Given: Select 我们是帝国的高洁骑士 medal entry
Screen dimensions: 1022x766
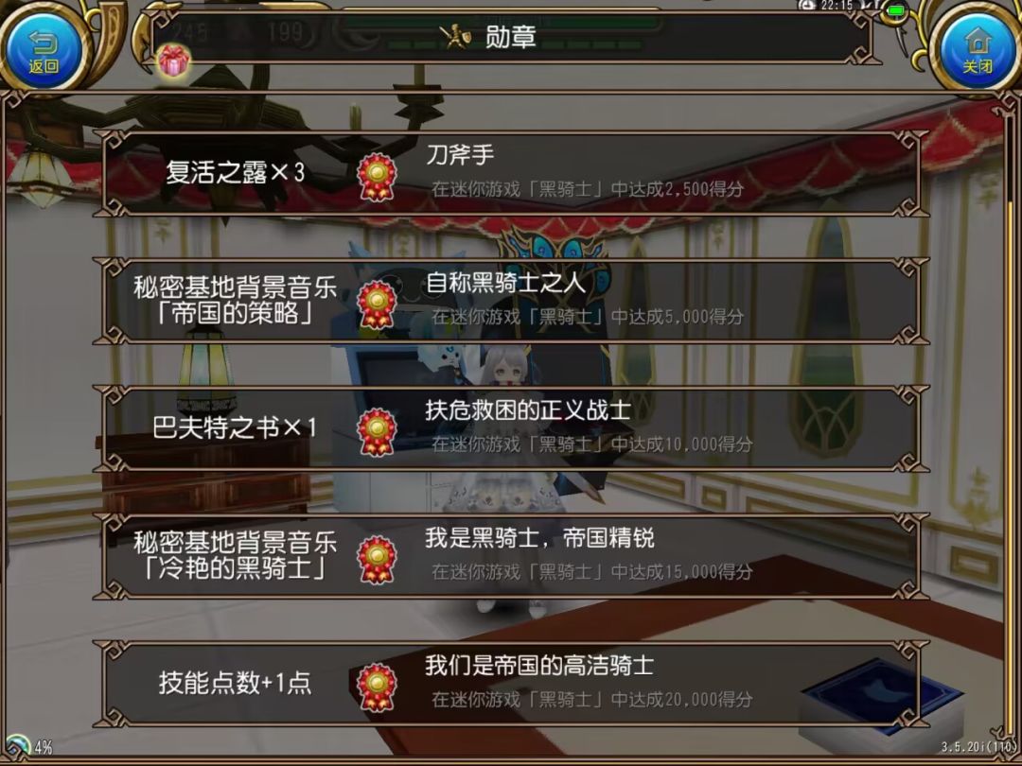Looking at the screenshot, I should click(x=512, y=684).
